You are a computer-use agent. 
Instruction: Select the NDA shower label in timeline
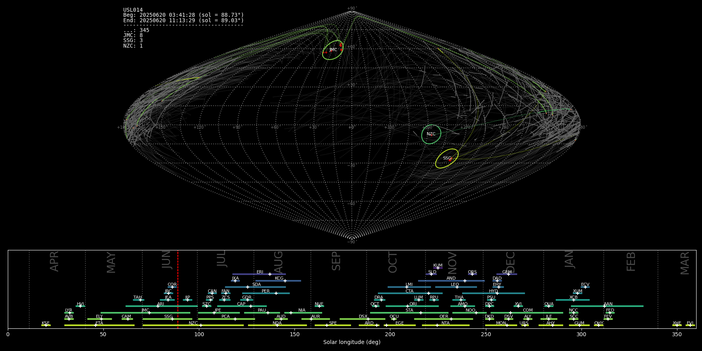click(277, 323)
